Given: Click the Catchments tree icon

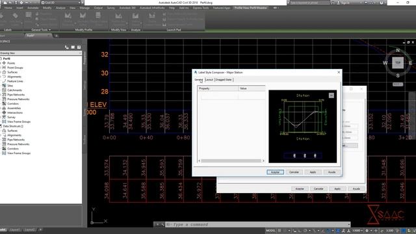Looking at the screenshot, I should pos(4,90).
